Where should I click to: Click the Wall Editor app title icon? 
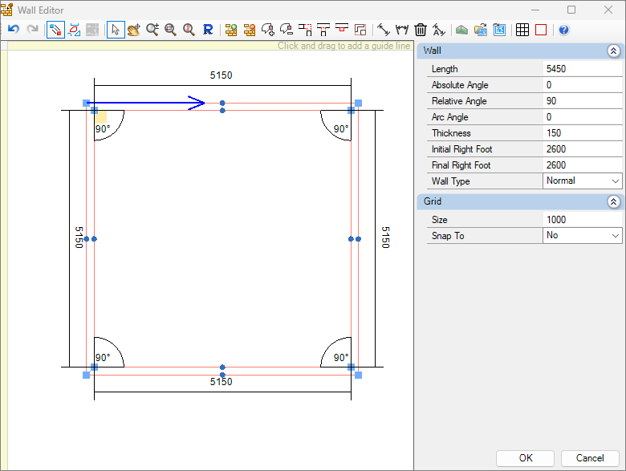[6, 10]
